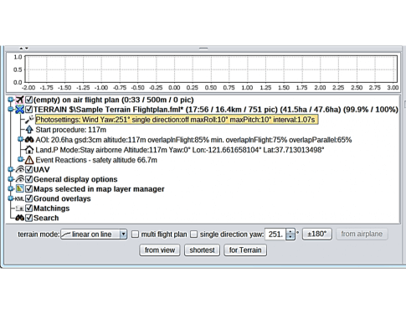Click the split pane divider handle at top
Image resolution: width=406 pixels, height=314 pixels.
point(203,49)
